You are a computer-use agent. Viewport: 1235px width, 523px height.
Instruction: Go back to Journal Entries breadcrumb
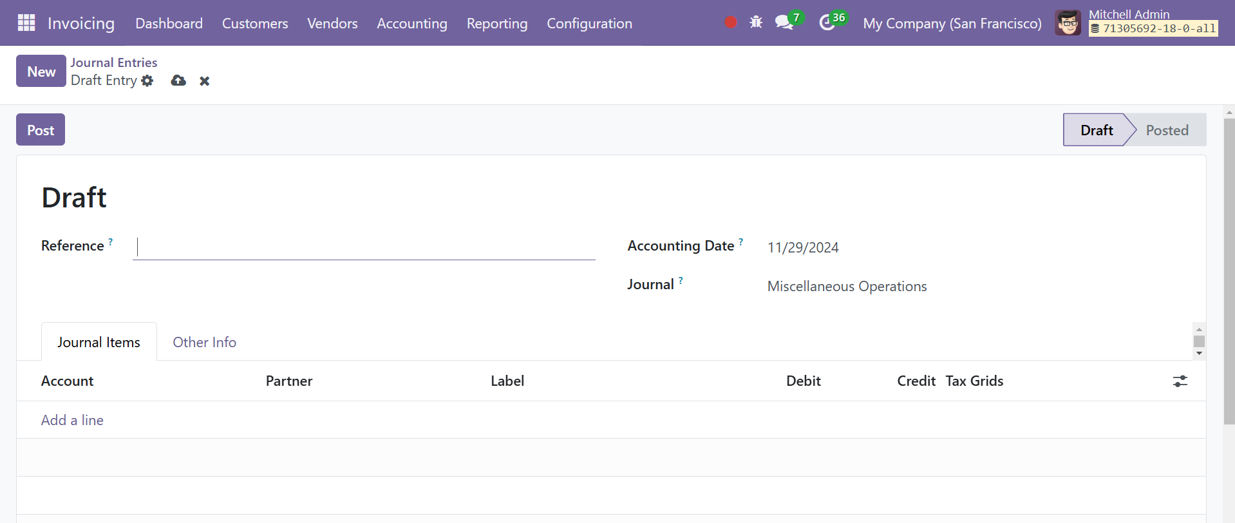tap(114, 62)
